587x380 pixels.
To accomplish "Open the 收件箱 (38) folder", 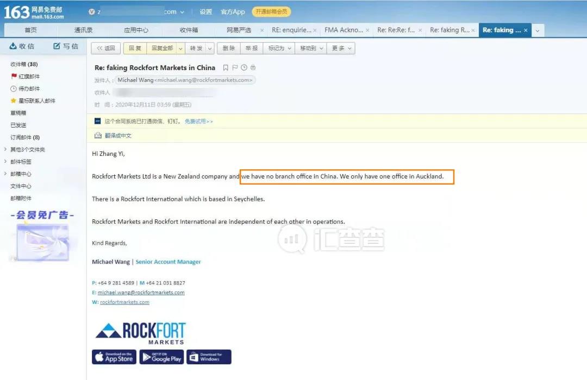I will pyautogui.click(x=24, y=64).
